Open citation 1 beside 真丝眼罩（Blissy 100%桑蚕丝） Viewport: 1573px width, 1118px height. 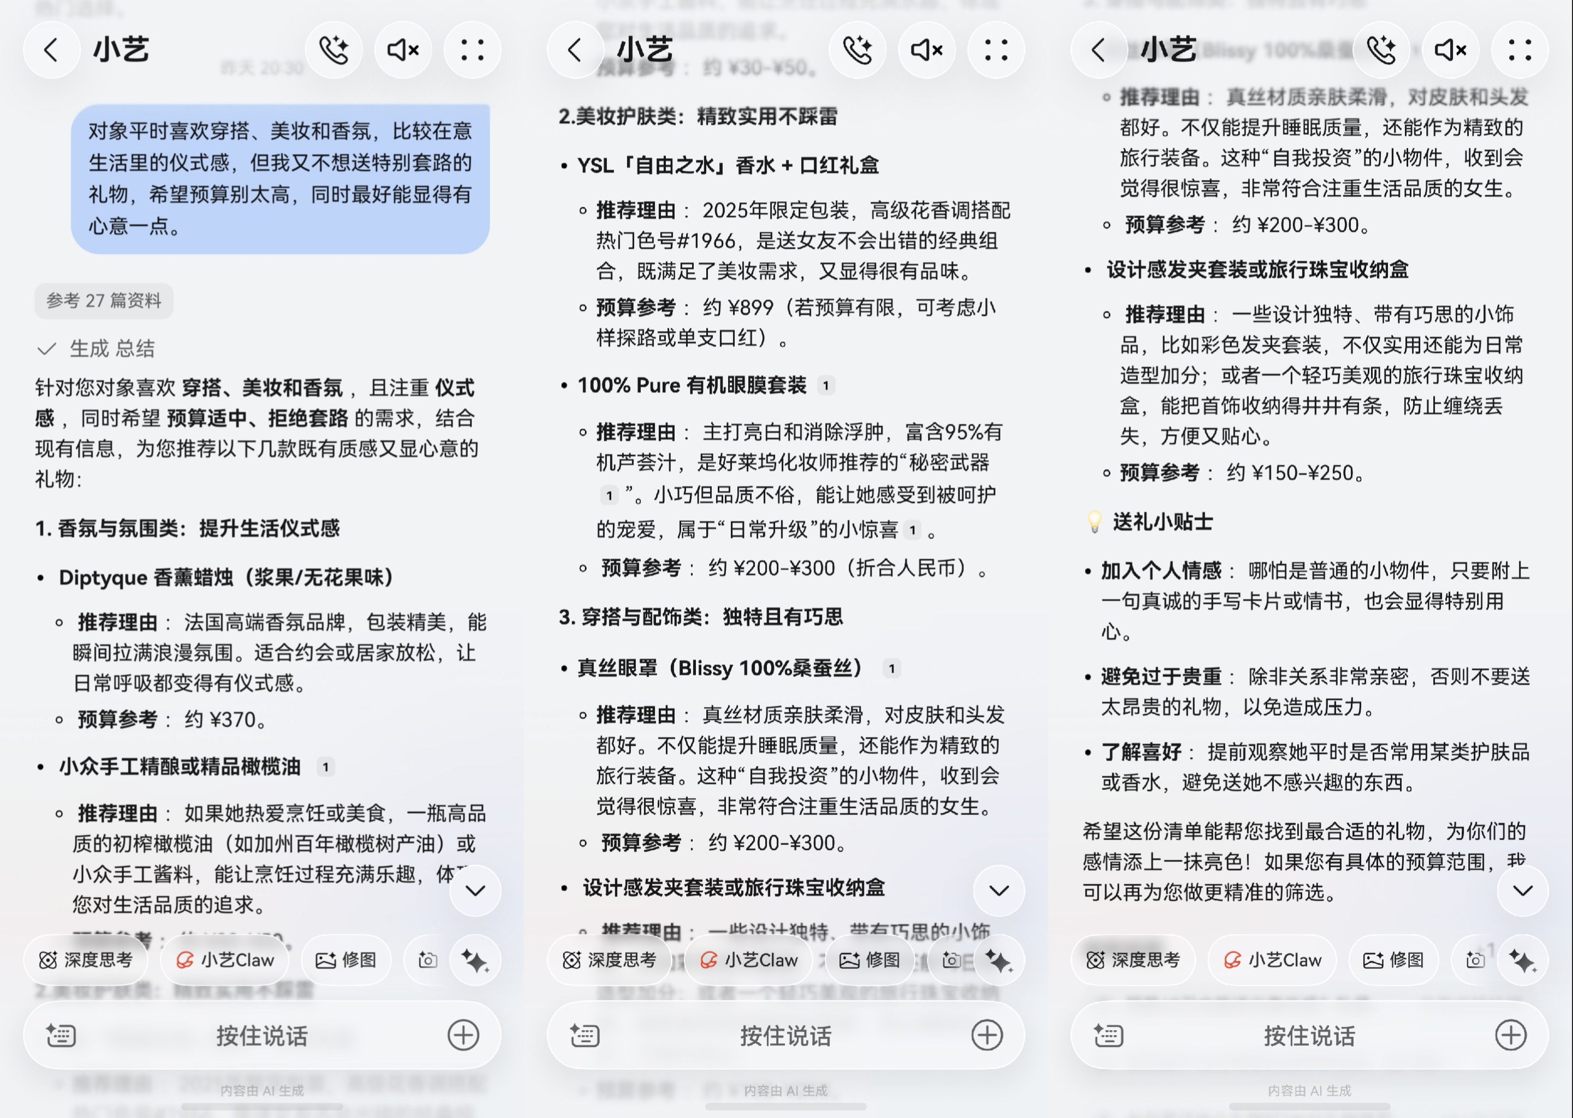click(892, 669)
